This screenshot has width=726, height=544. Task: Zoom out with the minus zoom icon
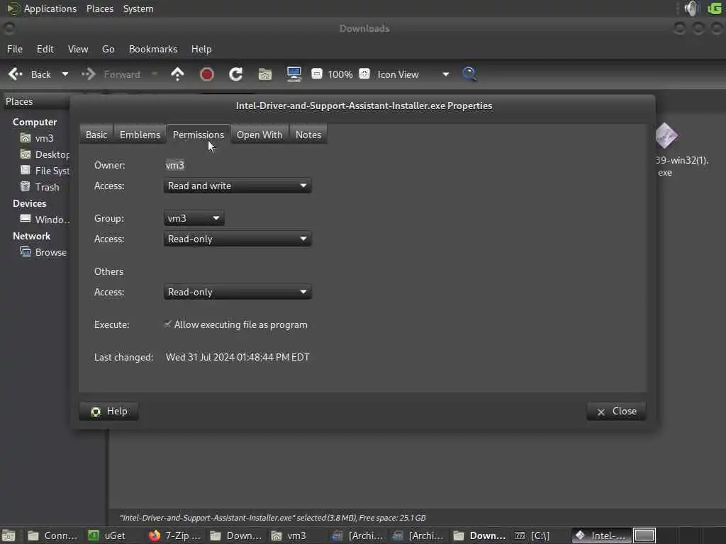317,74
